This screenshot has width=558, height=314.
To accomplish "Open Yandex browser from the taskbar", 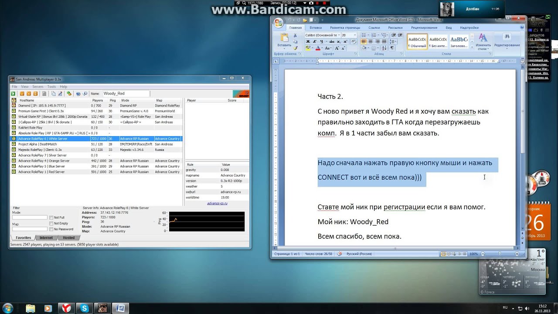I will click(x=66, y=308).
